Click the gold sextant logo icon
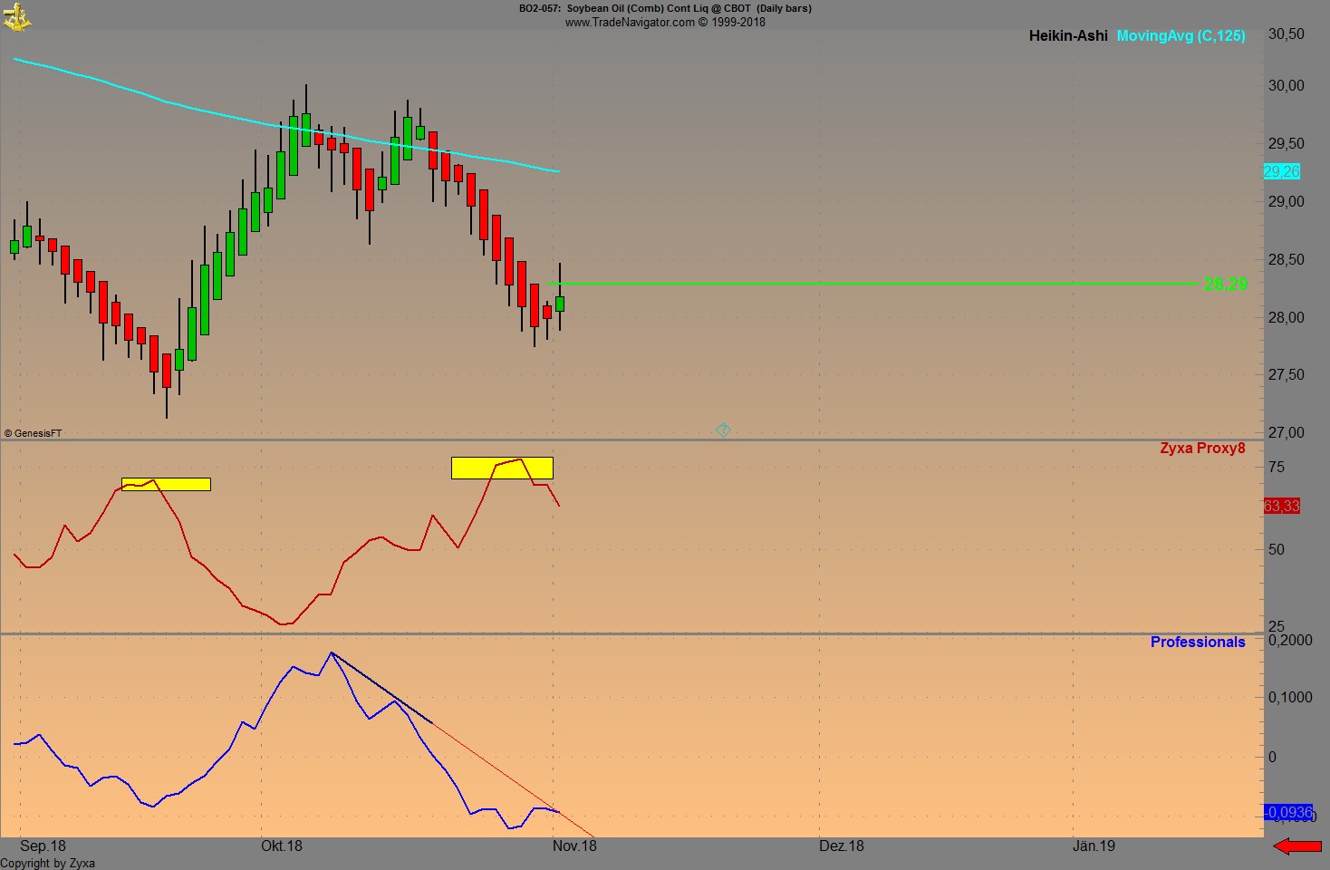The height and width of the screenshot is (870, 1330). tap(16, 16)
